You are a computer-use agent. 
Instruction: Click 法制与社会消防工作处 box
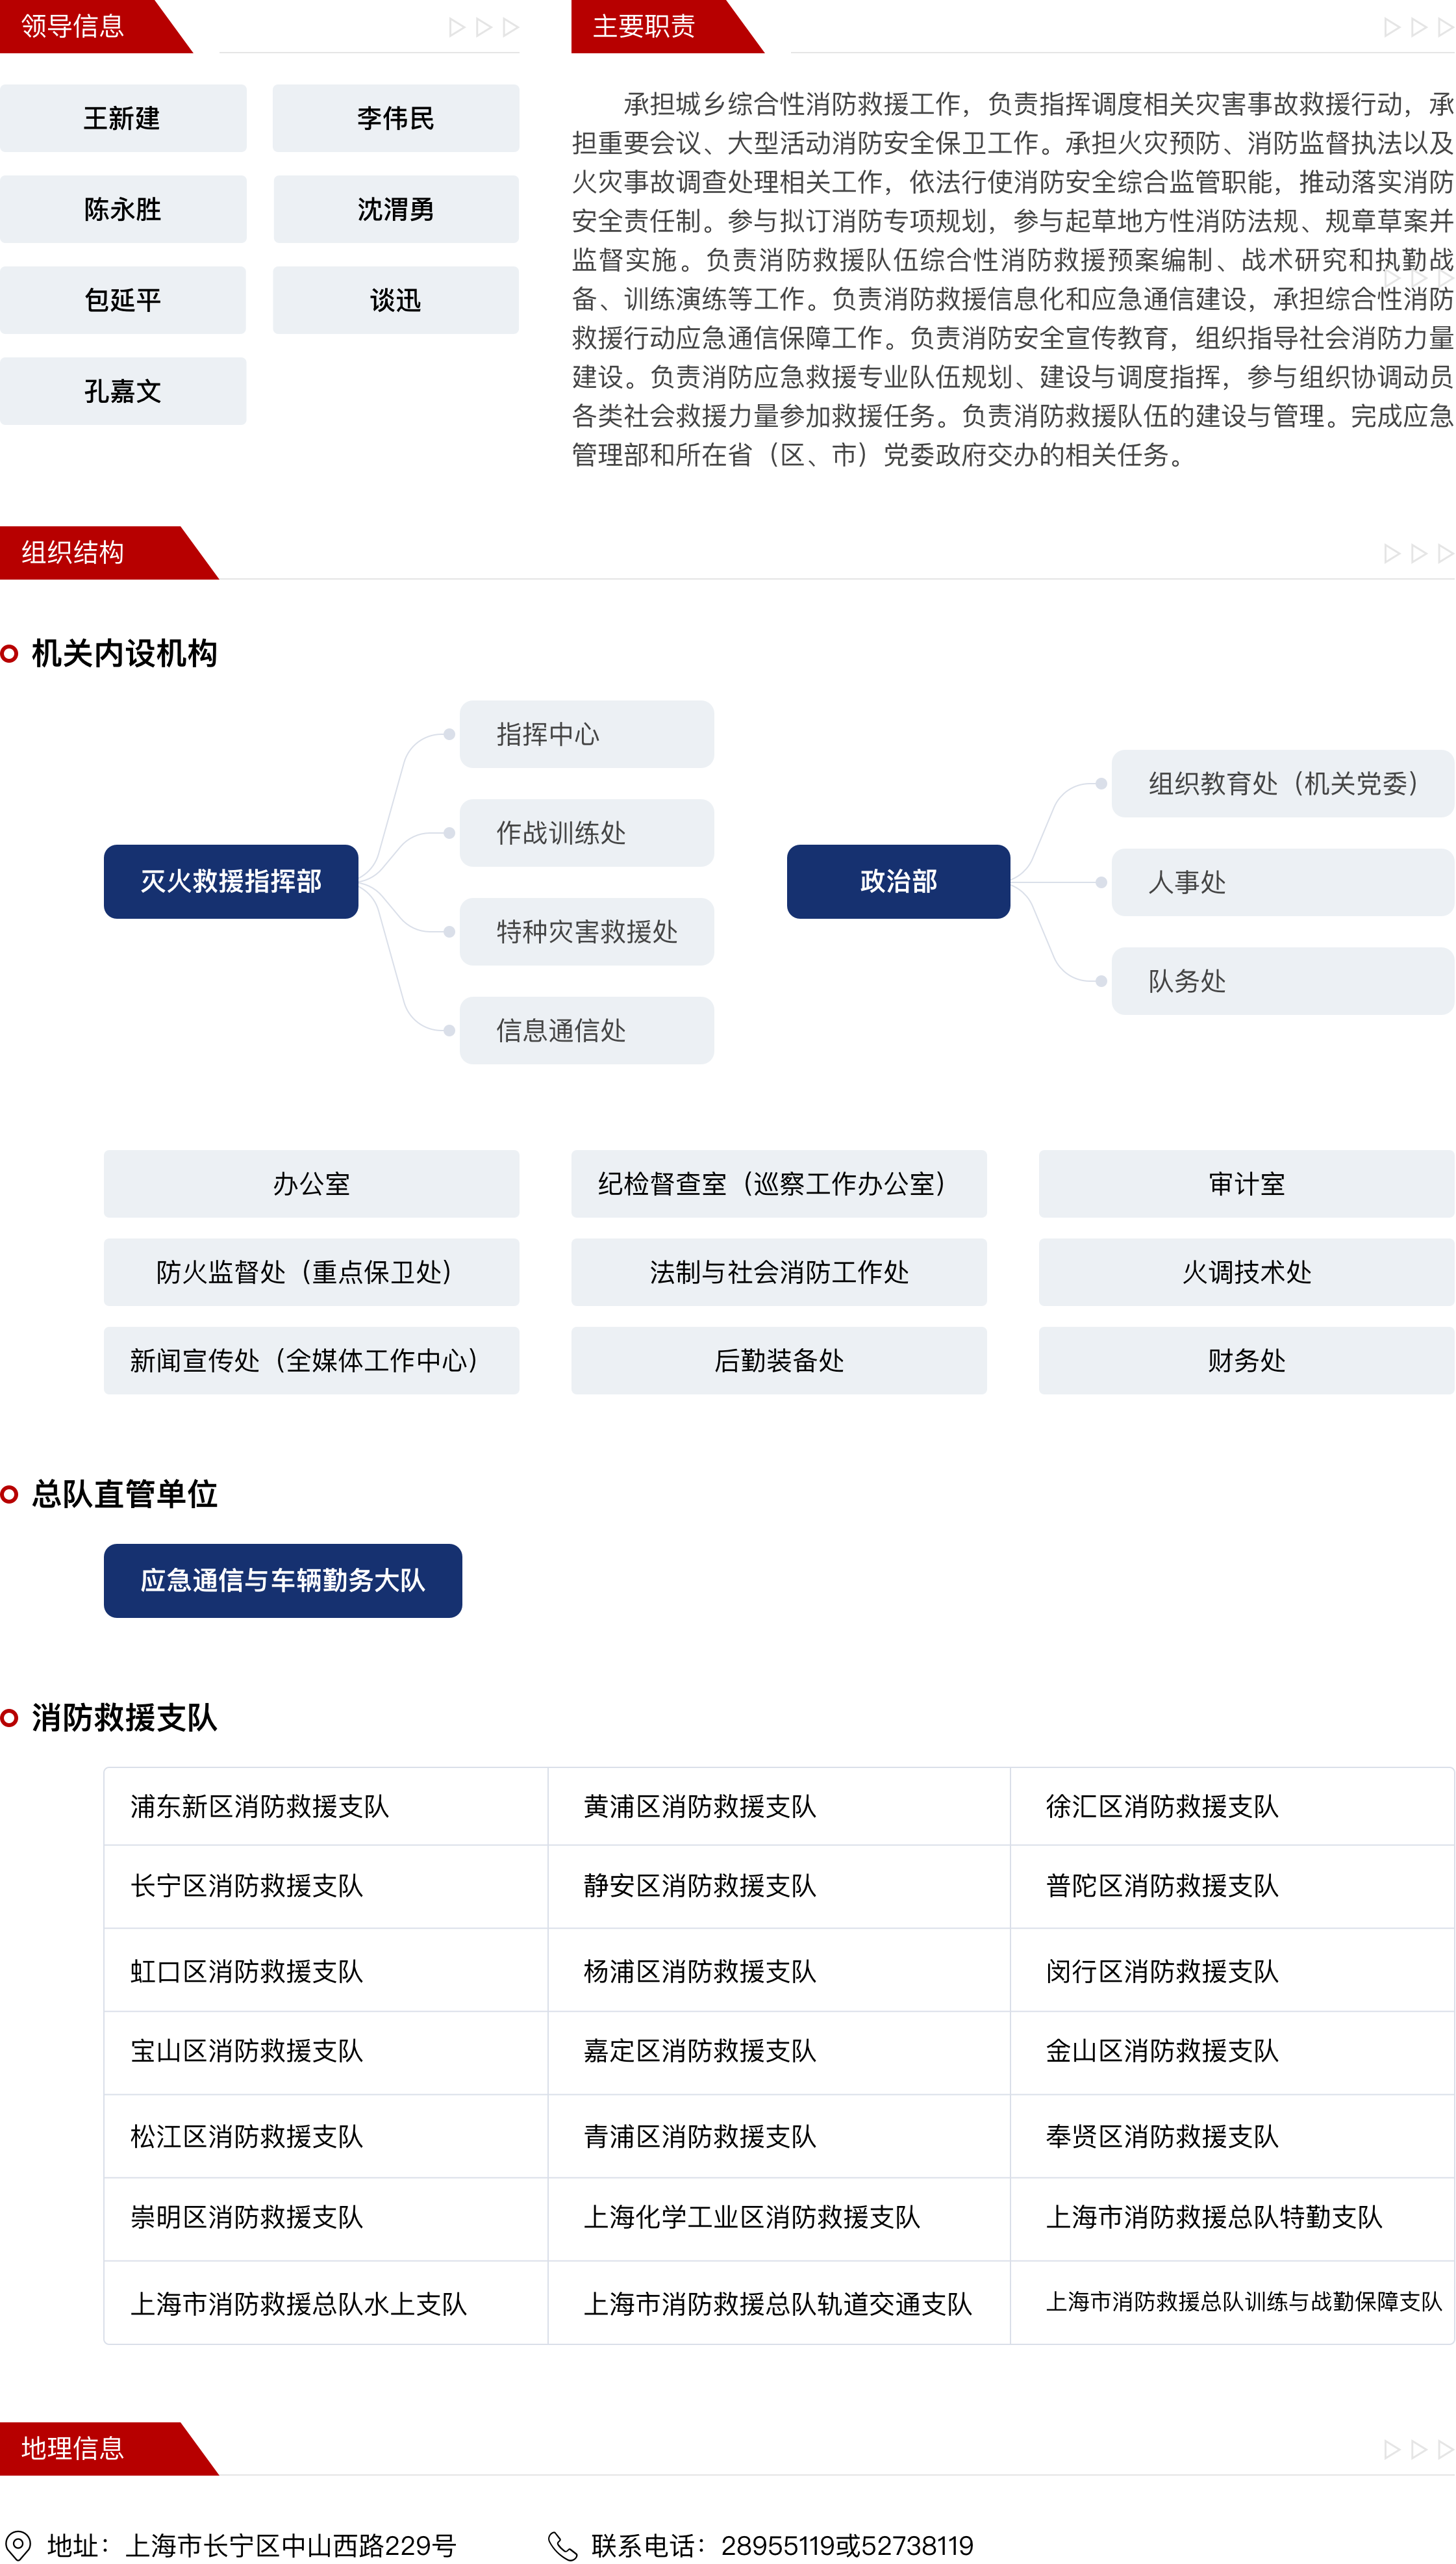[779, 1272]
